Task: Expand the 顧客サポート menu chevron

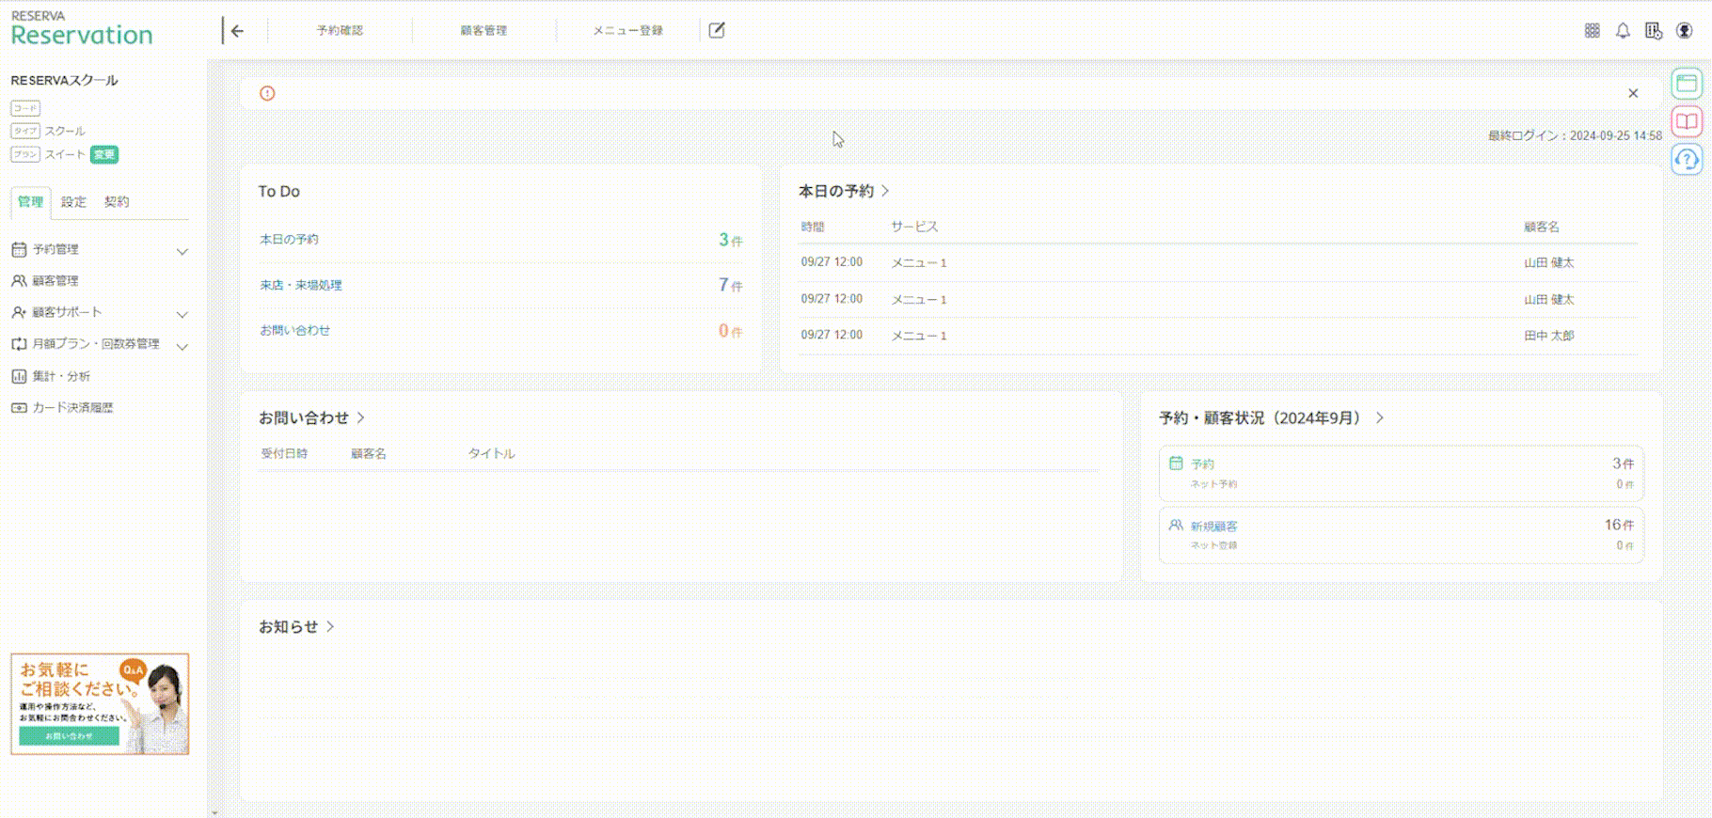Action: (182, 314)
